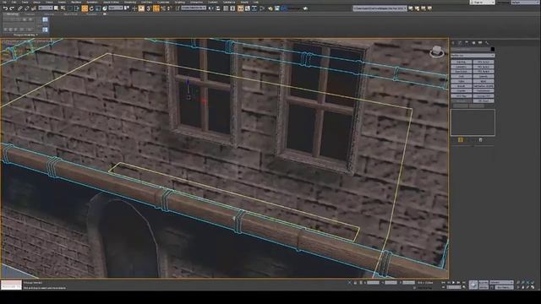Open the Selected key filter dropdown

click(501, 282)
